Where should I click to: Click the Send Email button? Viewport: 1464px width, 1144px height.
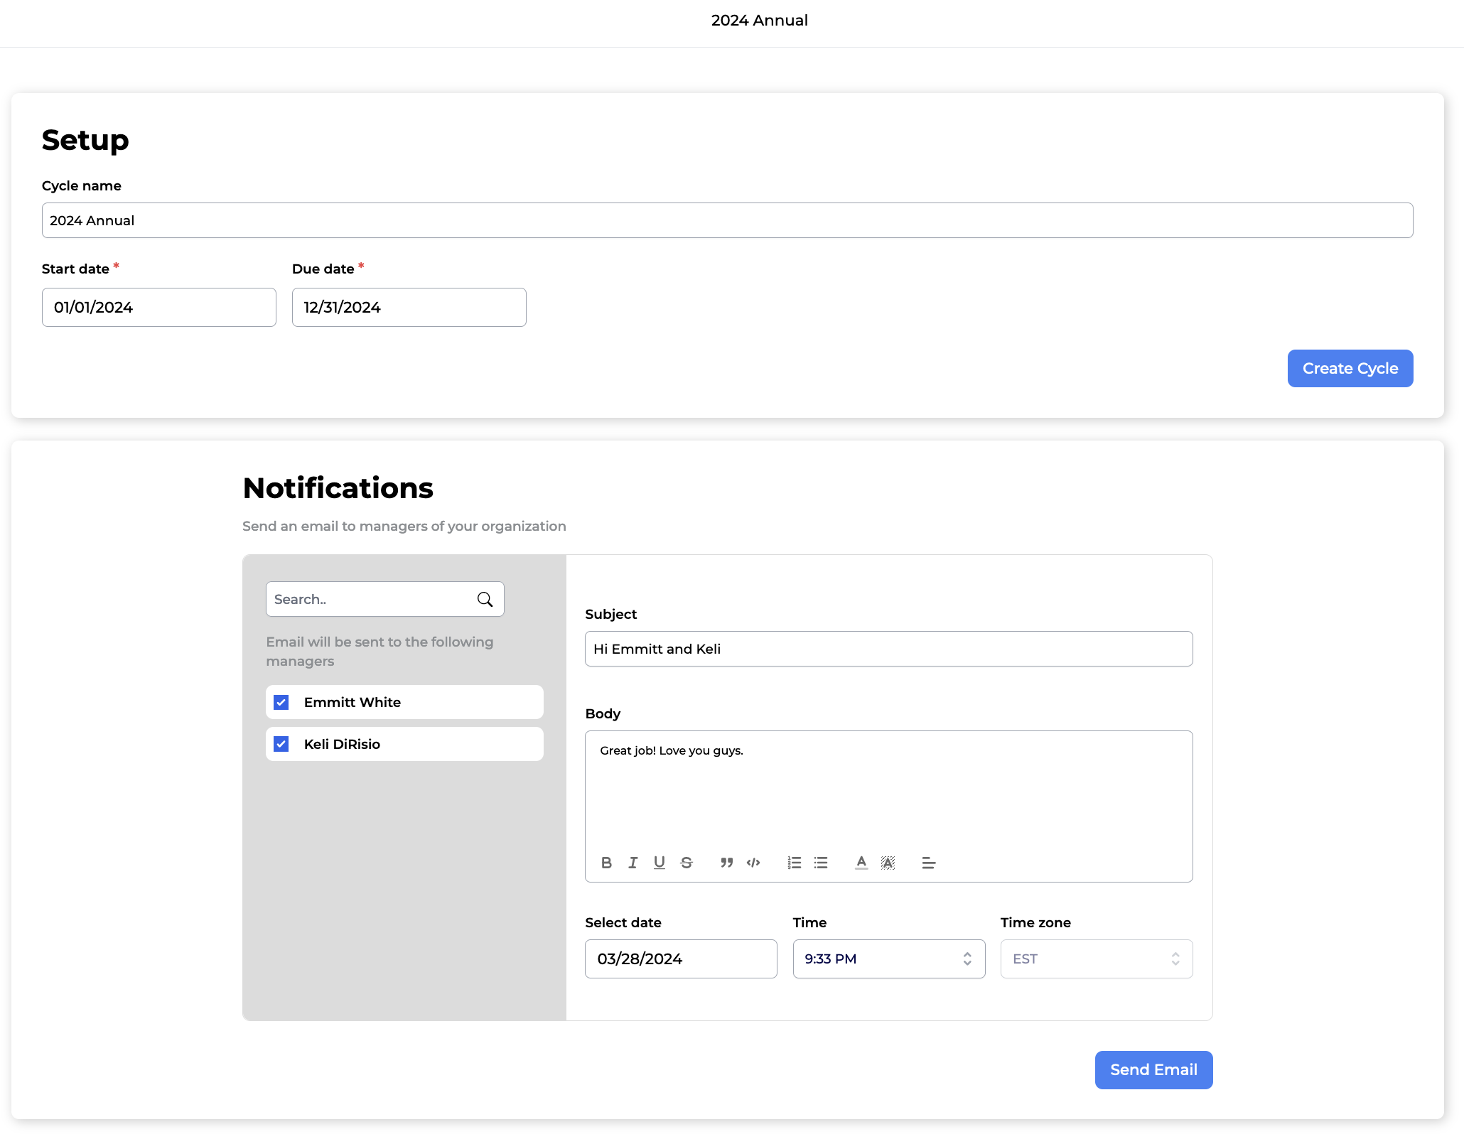coord(1153,1069)
